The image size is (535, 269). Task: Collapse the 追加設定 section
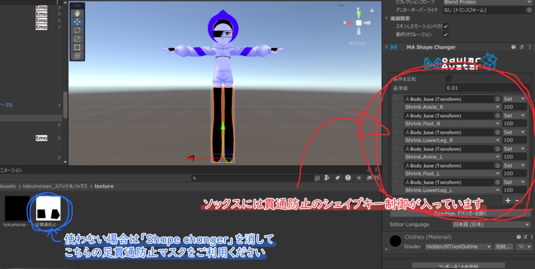387,18
